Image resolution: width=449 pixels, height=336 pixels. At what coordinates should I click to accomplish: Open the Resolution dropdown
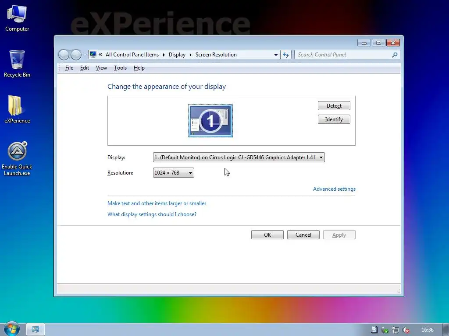(x=174, y=172)
